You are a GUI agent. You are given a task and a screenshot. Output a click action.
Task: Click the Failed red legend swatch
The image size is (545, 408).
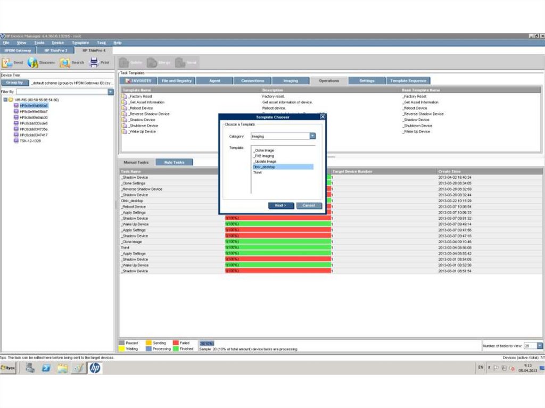click(176, 343)
